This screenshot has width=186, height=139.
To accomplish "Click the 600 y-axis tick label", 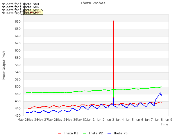I will coord(18,51).
